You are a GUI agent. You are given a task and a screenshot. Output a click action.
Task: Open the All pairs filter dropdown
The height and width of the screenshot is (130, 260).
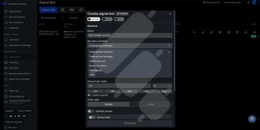(77, 18)
